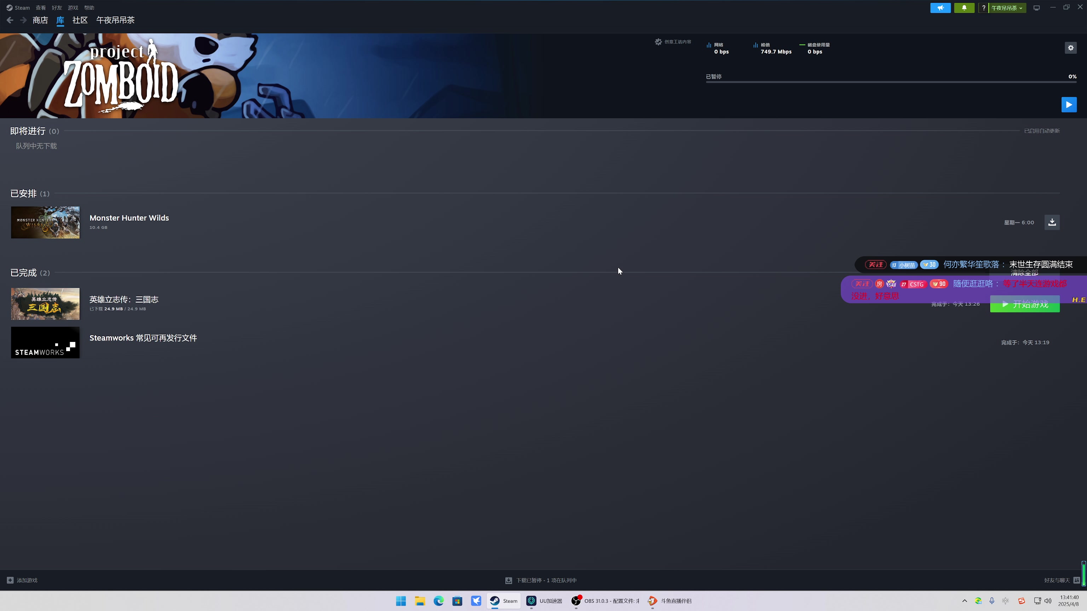This screenshot has width=1087, height=611.
Task: Click 英雄立志传：三国志 title
Action: 123,299
